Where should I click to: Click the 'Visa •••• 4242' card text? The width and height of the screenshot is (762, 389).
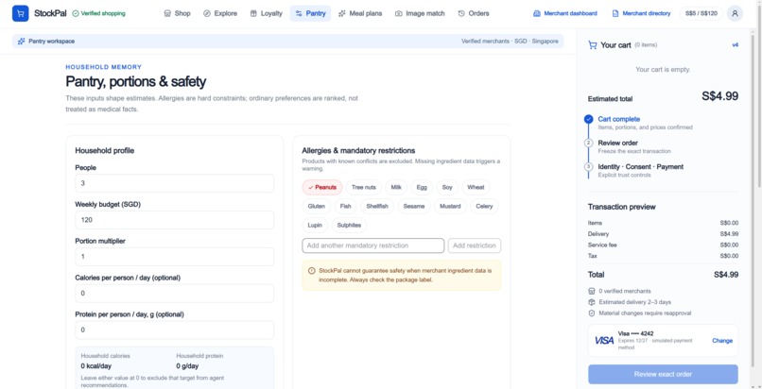click(x=635, y=333)
